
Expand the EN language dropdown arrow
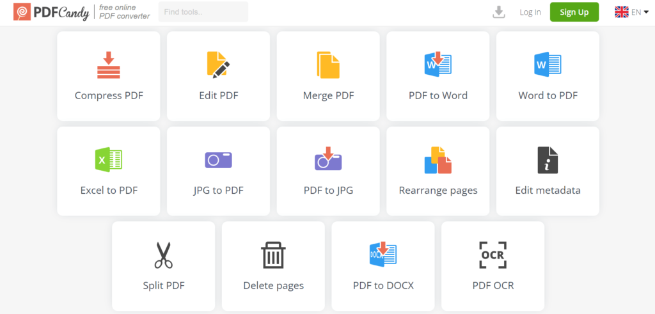[x=646, y=12]
